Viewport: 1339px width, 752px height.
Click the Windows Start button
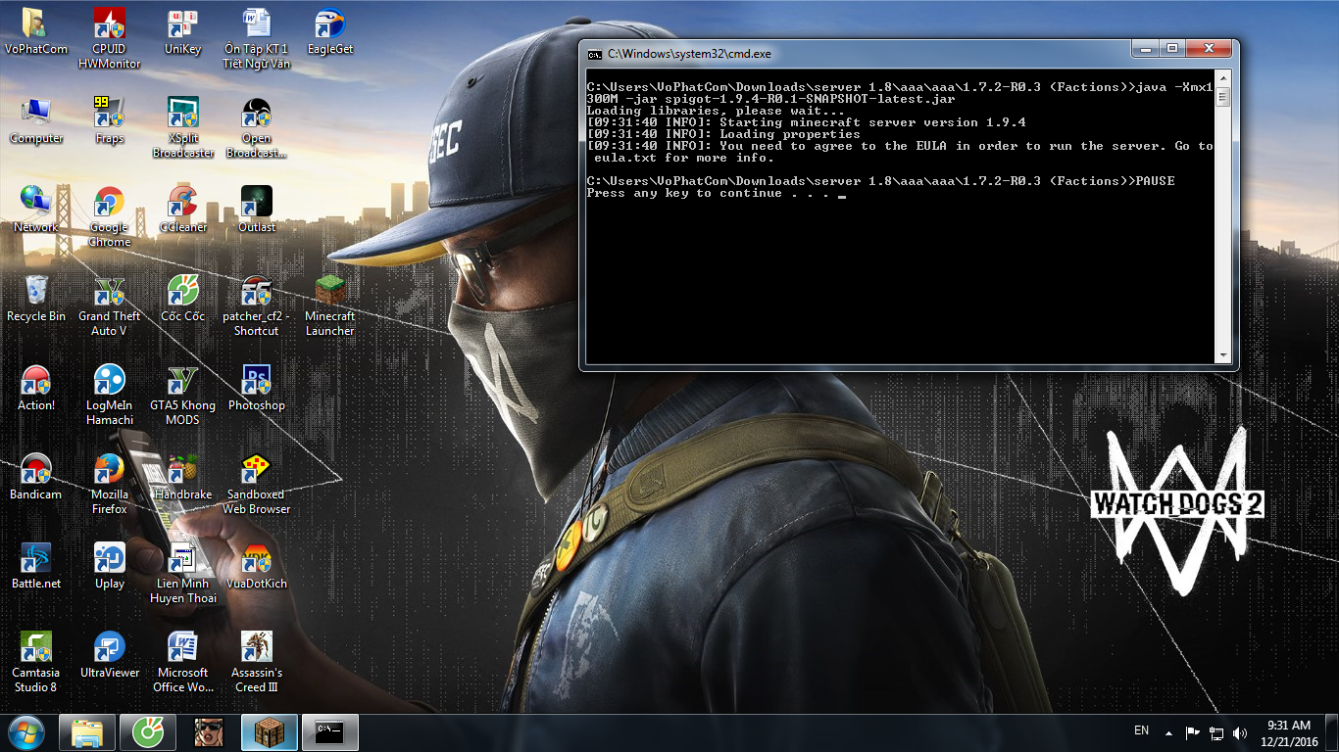pyautogui.click(x=26, y=731)
